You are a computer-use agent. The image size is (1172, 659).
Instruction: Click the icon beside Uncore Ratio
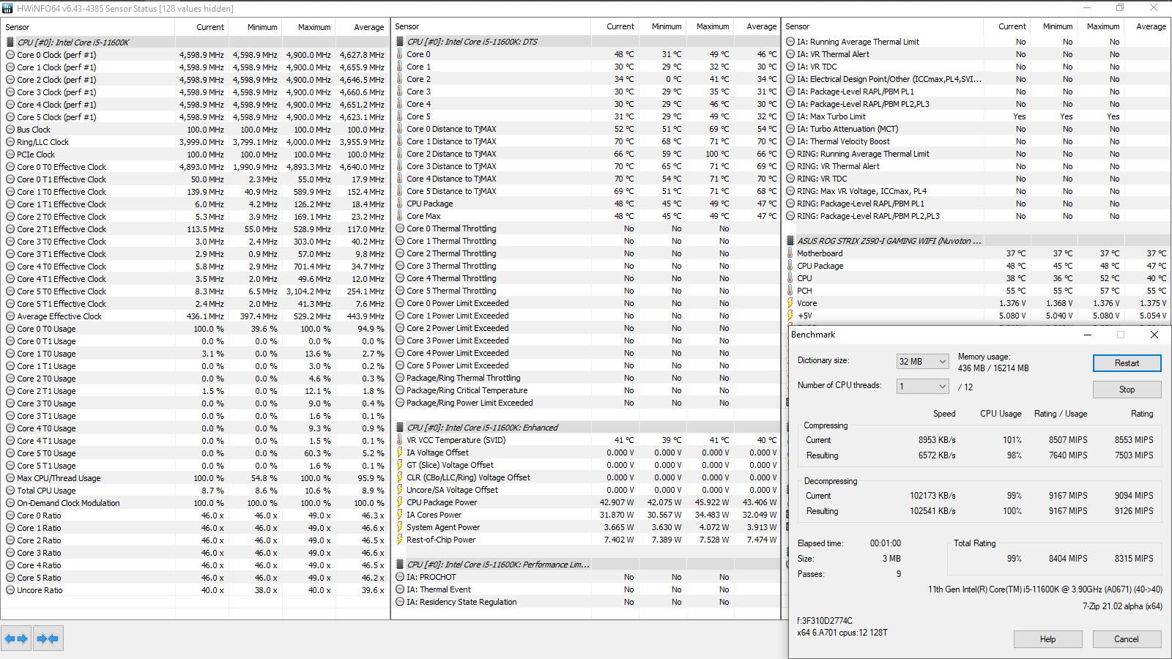click(x=10, y=590)
